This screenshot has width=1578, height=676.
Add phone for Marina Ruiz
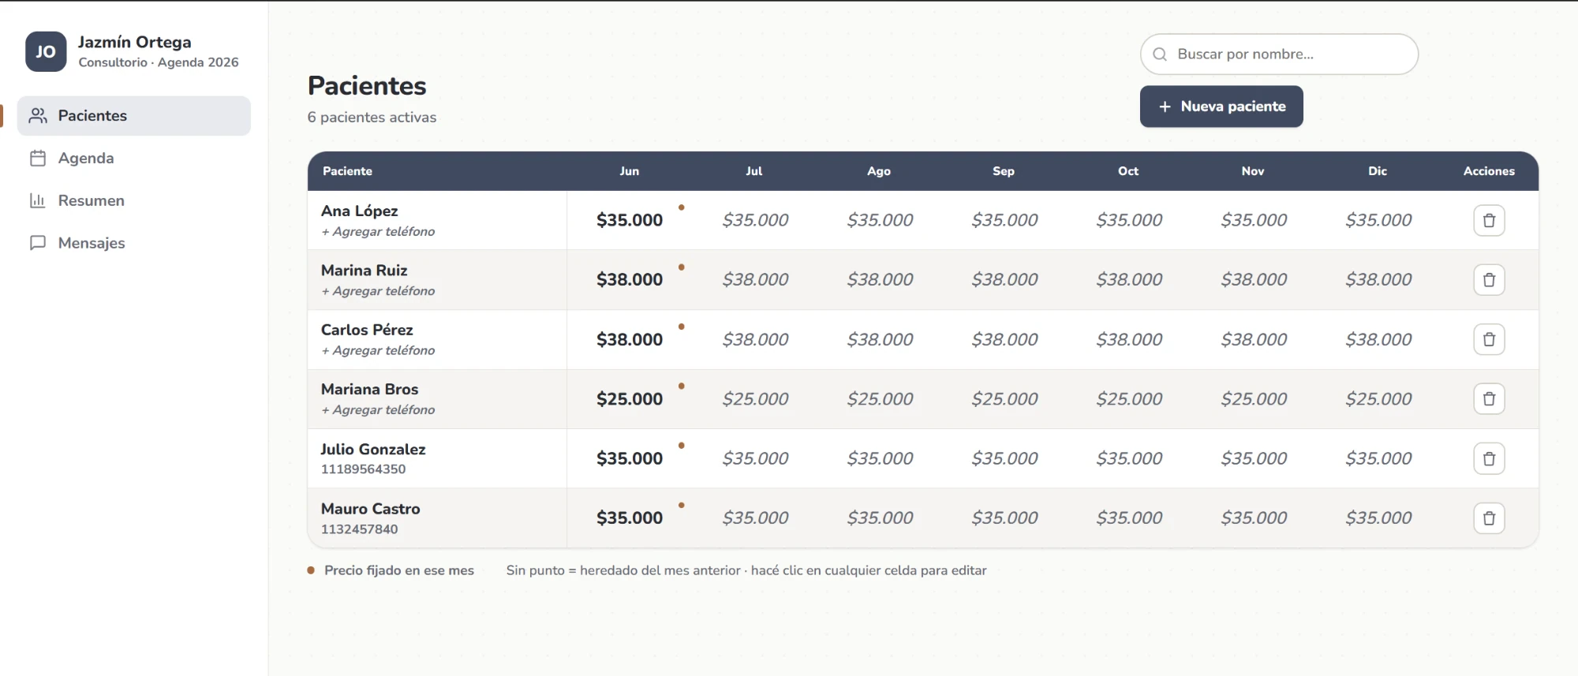point(378,291)
